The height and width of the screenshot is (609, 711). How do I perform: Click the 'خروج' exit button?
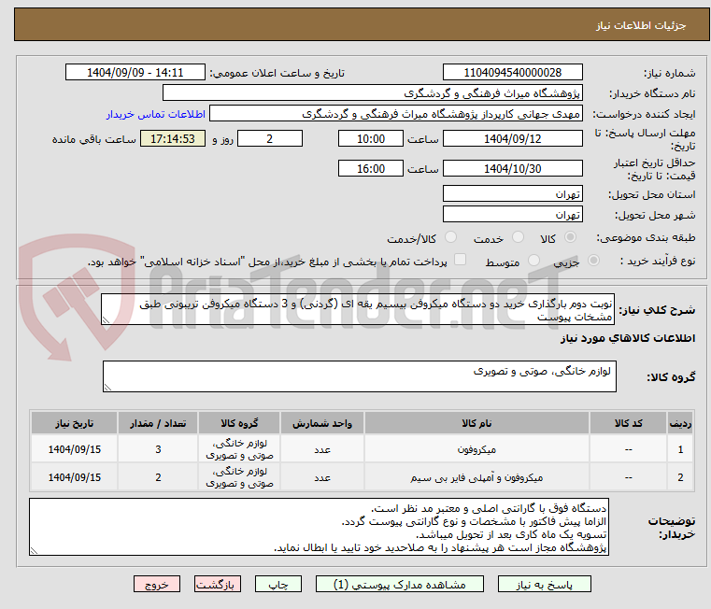(x=156, y=584)
